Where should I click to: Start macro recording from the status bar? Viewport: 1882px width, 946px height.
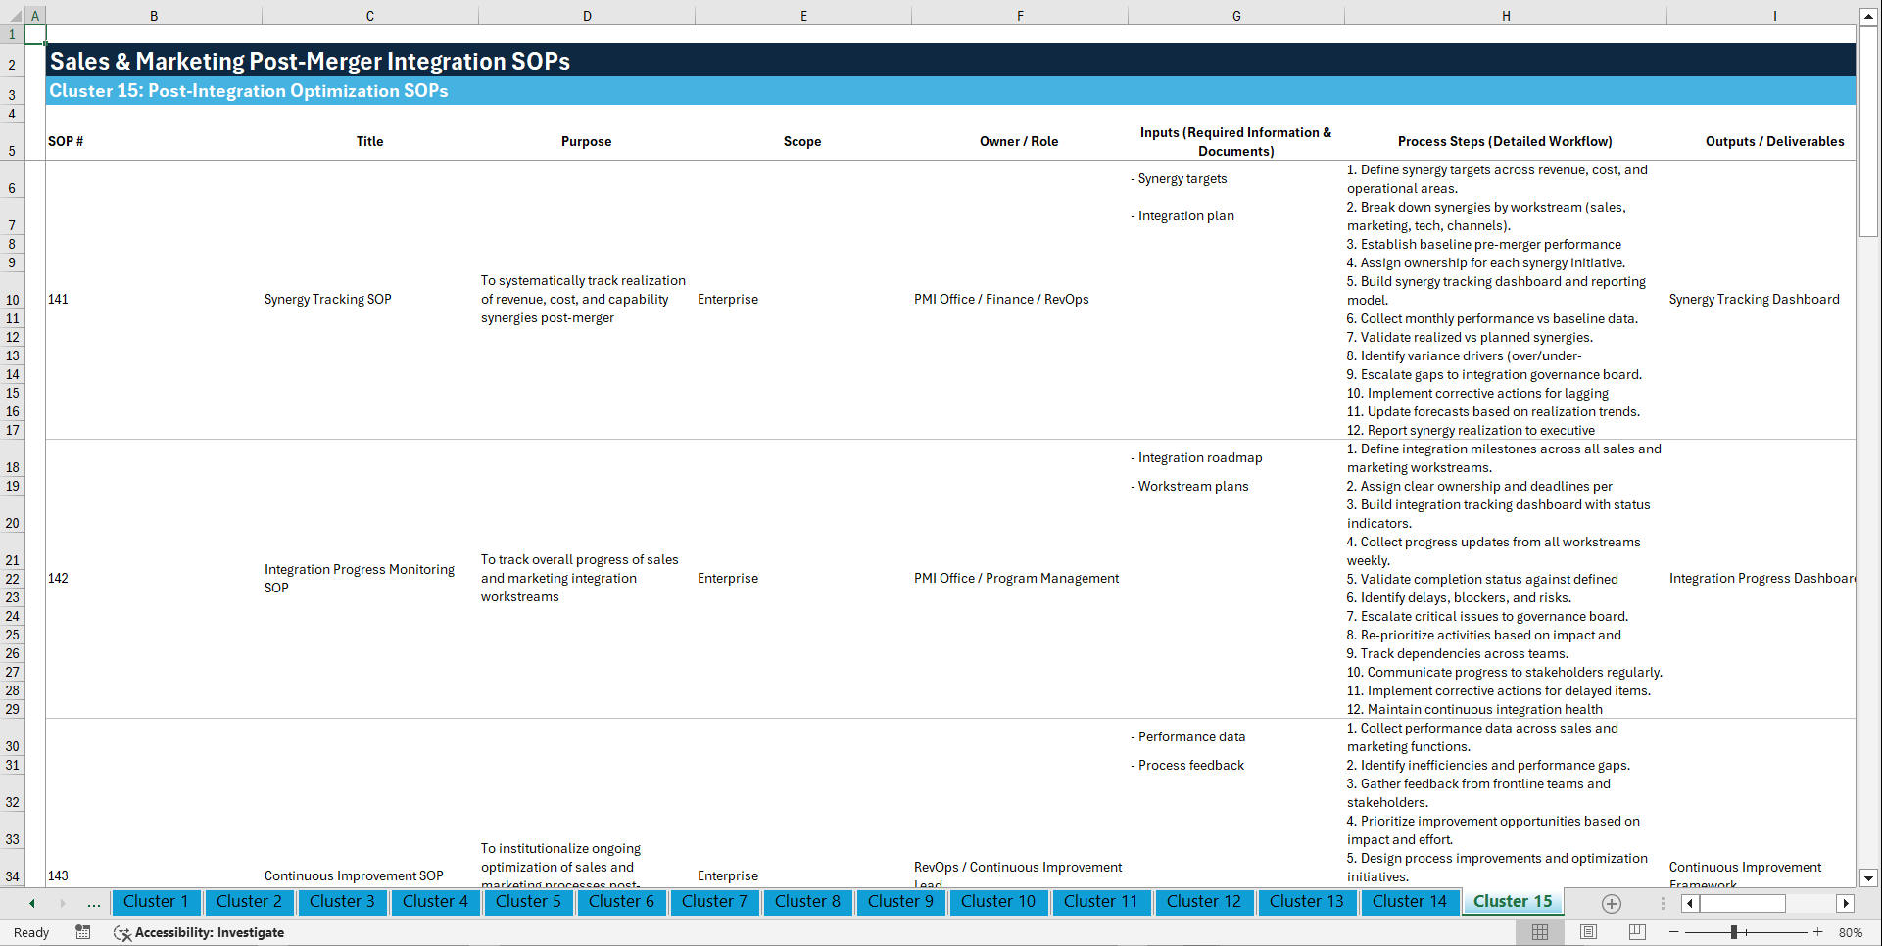coord(83,932)
